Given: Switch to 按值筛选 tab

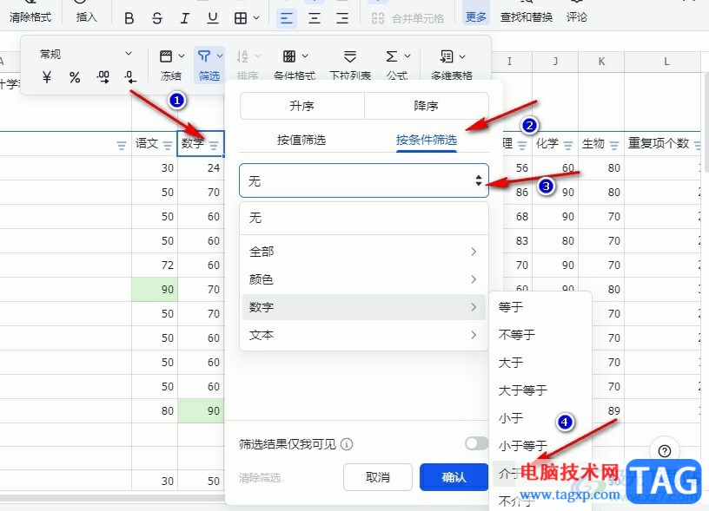Looking at the screenshot, I should [x=301, y=140].
